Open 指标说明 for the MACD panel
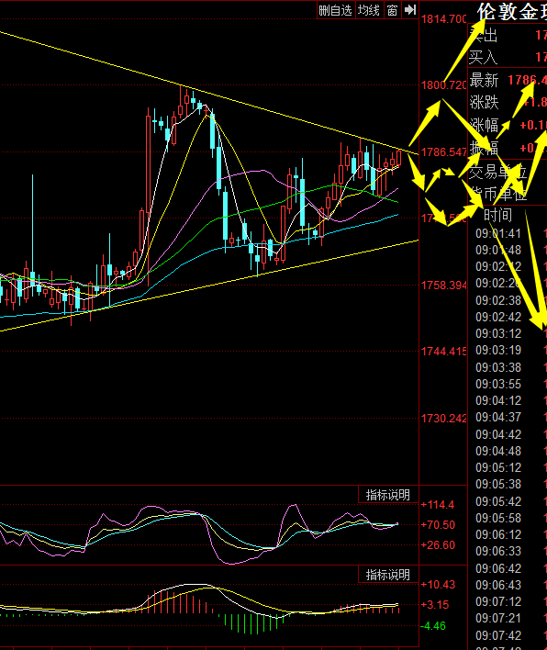This screenshot has width=547, height=650. click(x=388, y=575)
